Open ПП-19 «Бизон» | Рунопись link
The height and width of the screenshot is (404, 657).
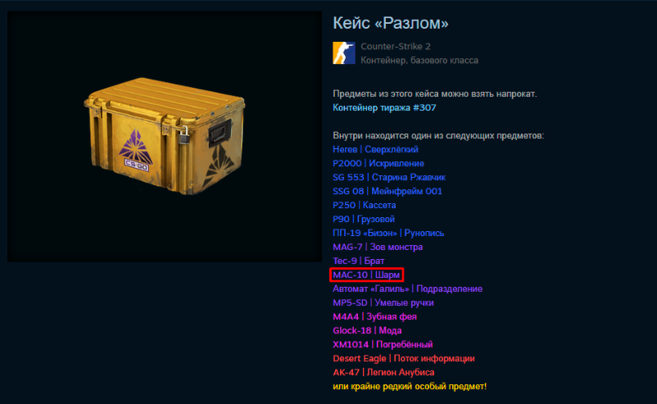[x=388, y=233]
